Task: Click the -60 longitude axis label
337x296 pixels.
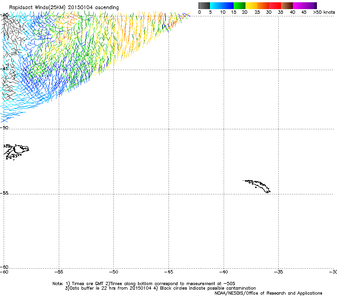Action: (4, 272)
